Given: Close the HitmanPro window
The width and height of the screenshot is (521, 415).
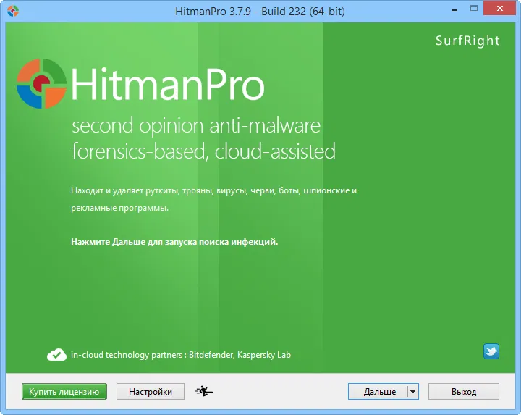Looking at the screenshot, I should point(500,9).
